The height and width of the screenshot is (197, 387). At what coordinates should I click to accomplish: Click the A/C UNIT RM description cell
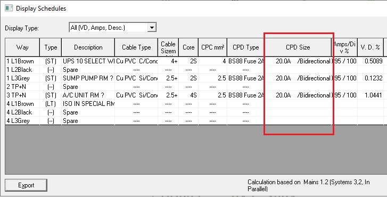[88, 95]
